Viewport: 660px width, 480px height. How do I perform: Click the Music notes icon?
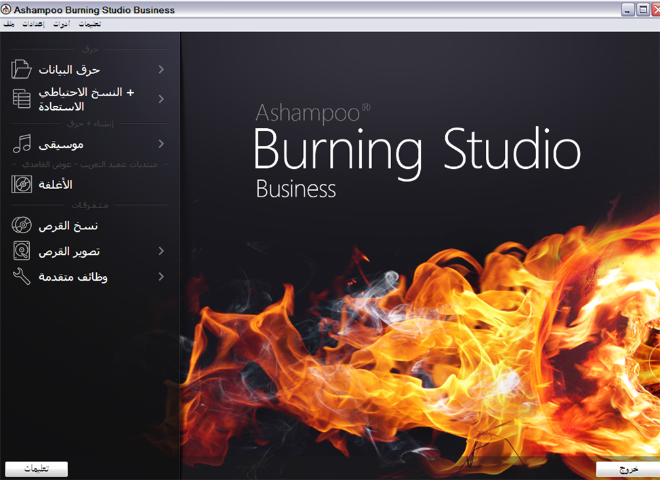point(22,144)
